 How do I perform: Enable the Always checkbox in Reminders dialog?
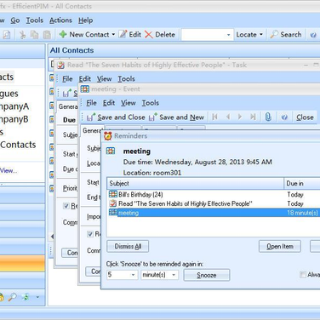(303, 275)
